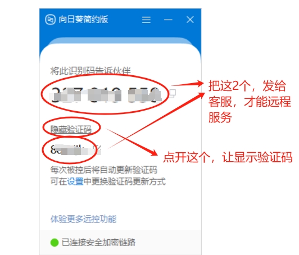Select the blurred identification code number

pyautogui.click(x=106, y=95)
